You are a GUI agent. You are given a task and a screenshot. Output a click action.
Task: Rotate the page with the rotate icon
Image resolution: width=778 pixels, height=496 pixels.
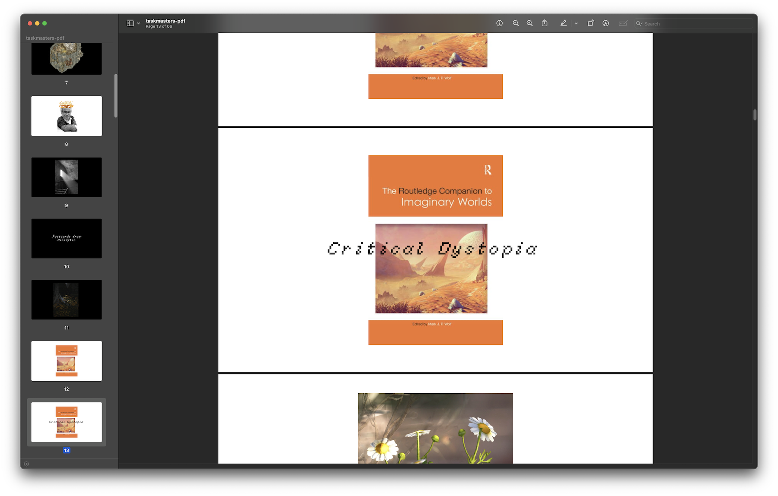coord(590,23)
